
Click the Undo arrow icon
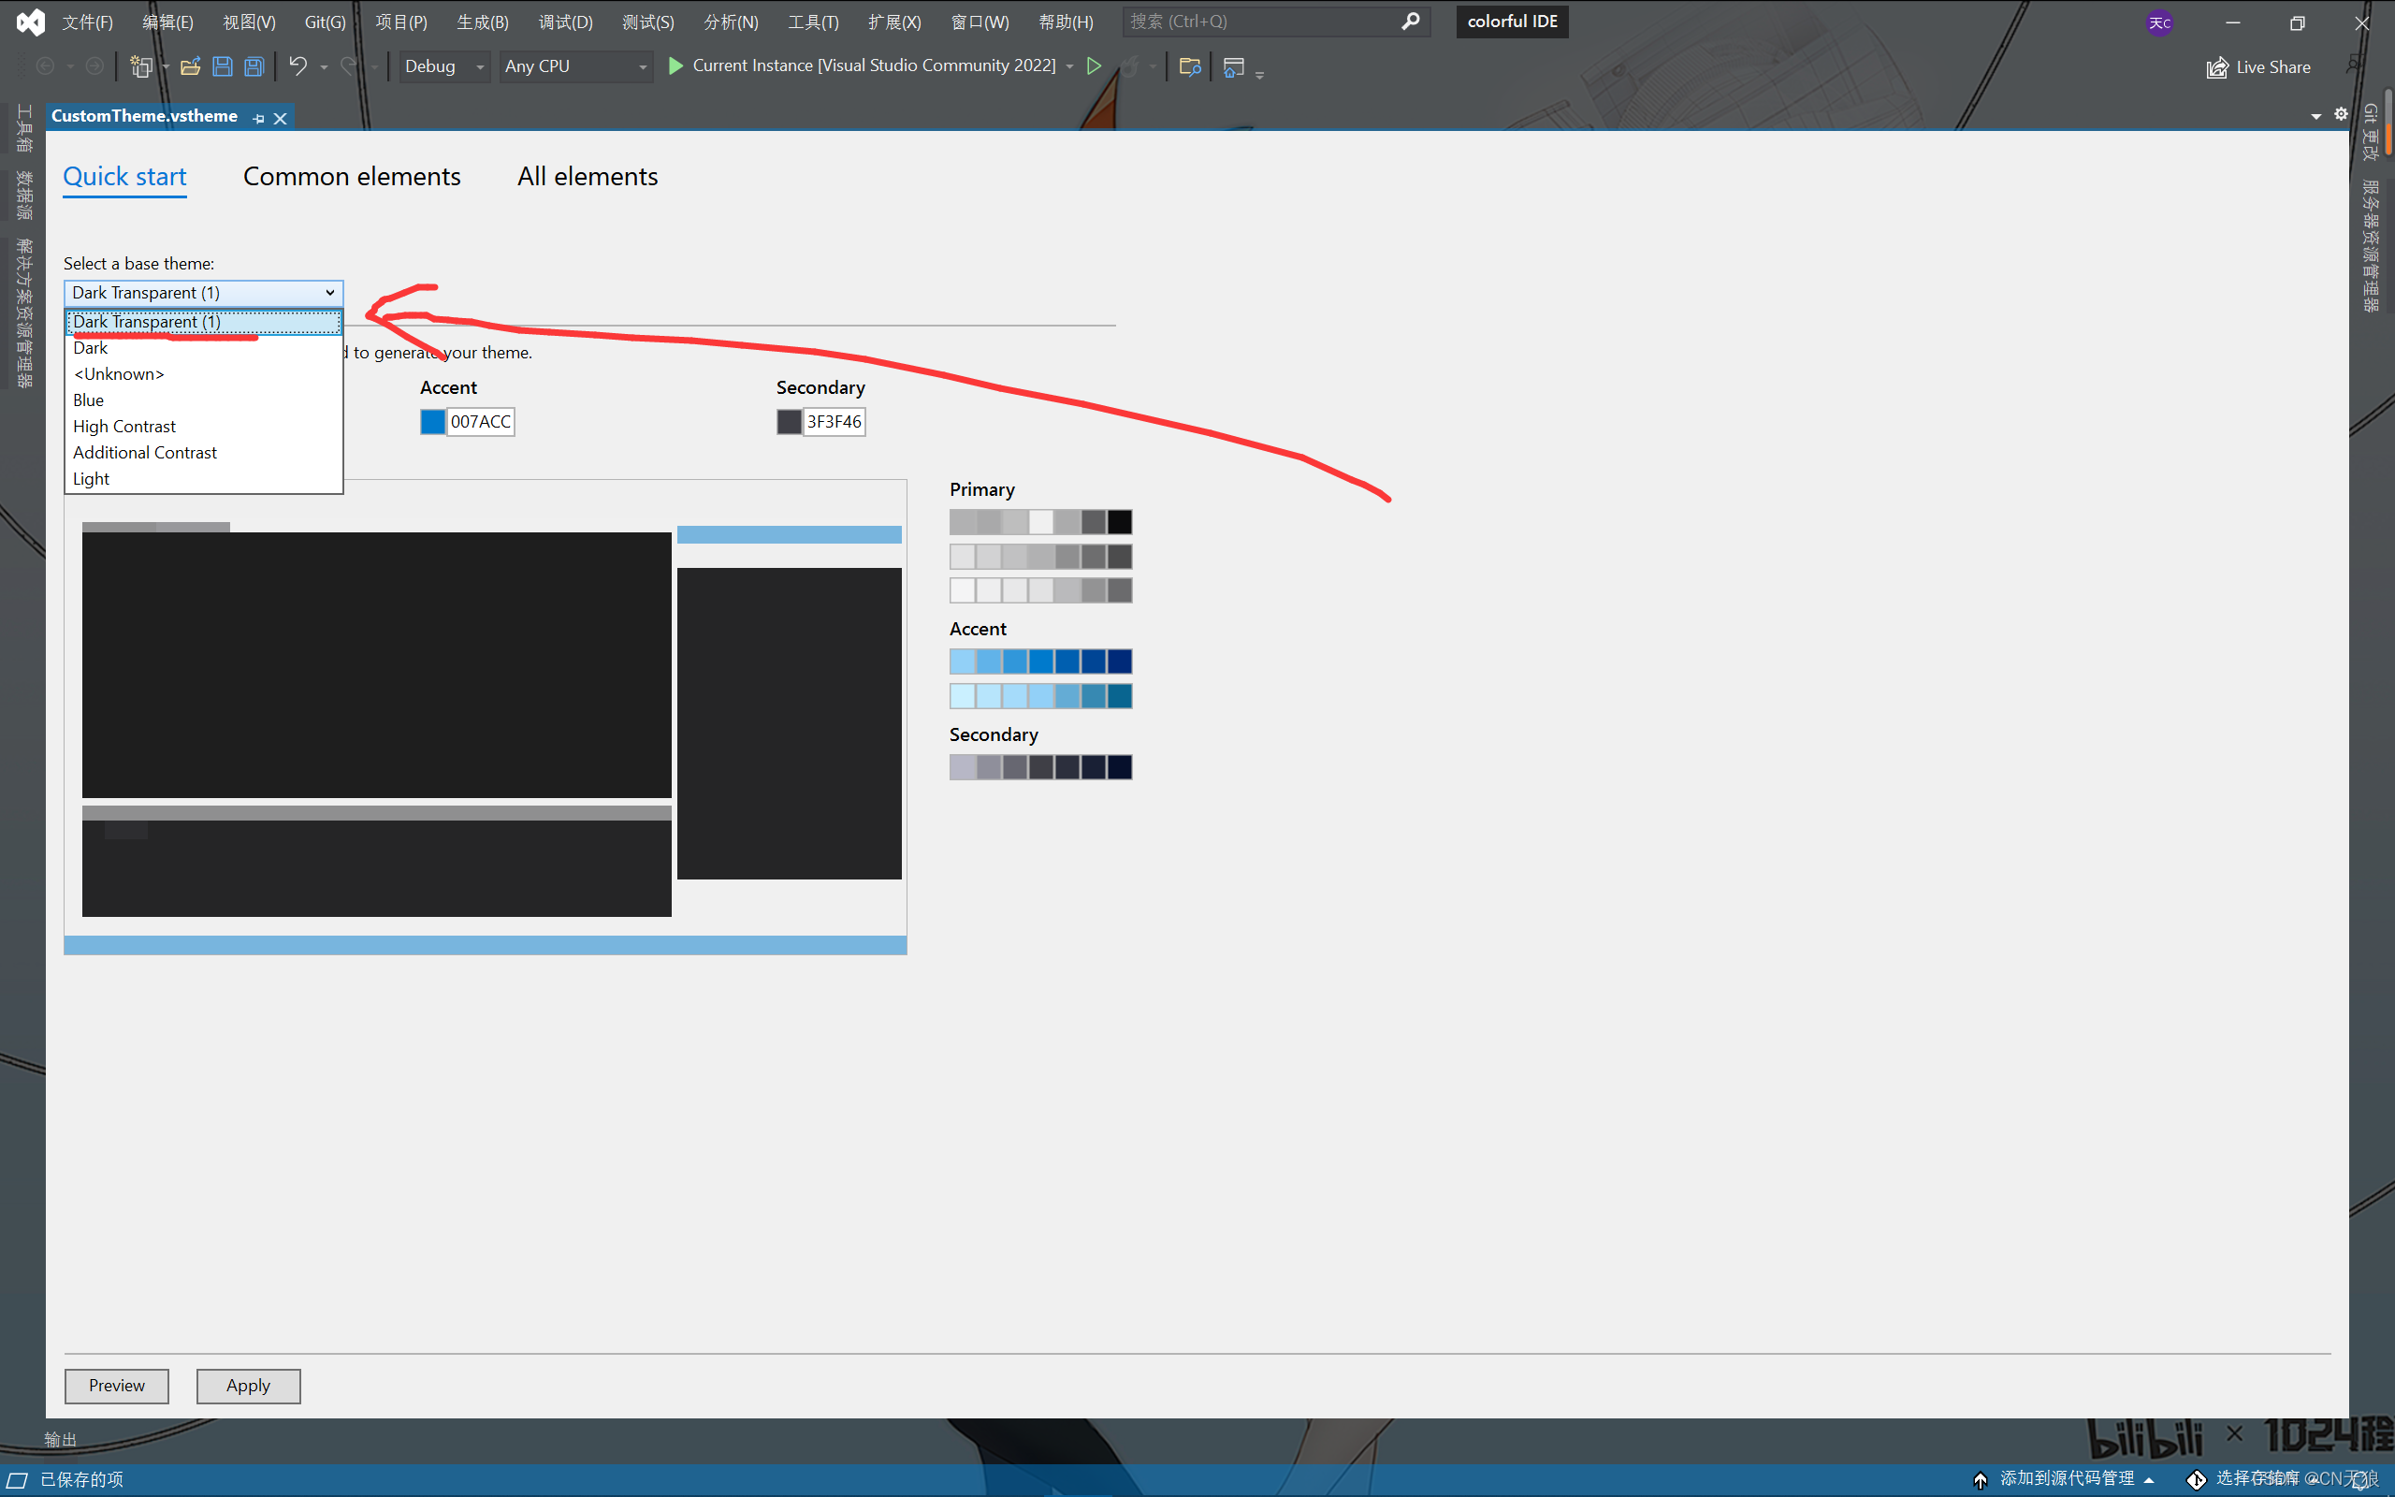pos(297,66)
